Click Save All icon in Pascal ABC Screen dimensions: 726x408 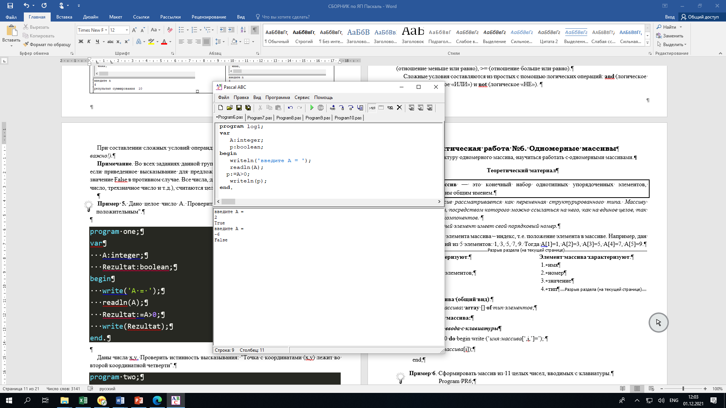[248, 108]
